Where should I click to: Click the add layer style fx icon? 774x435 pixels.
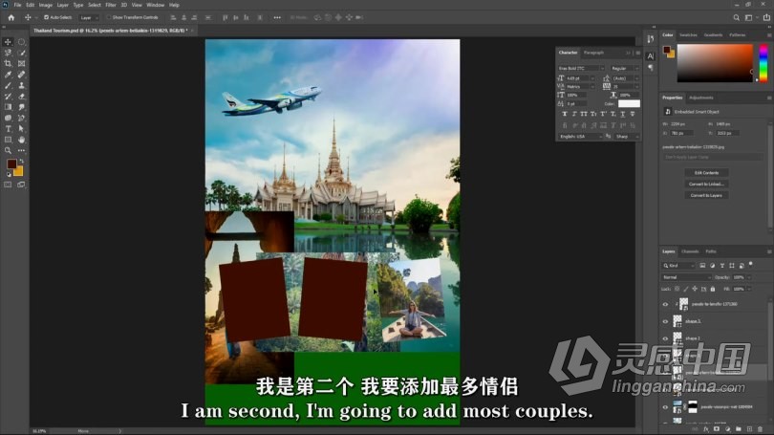click(x=706, y=429)
